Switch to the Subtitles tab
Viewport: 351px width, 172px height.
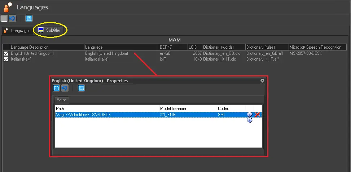tap(50, 30)
